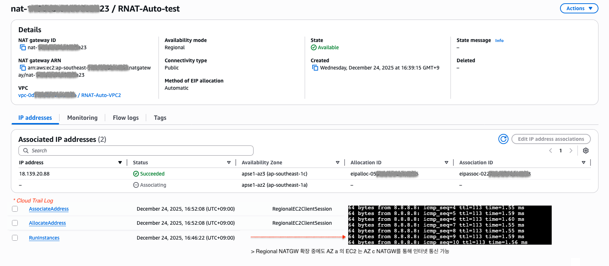Sort by the IP address column

pyautogui.click(x=120, y=162)
